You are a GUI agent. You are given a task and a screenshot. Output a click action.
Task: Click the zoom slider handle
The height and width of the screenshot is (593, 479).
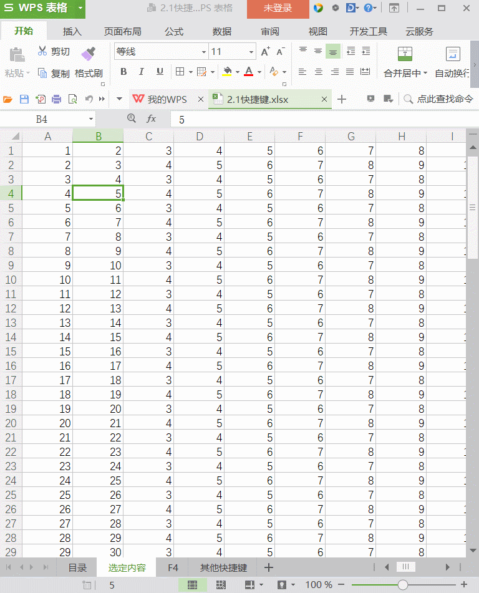403,585
